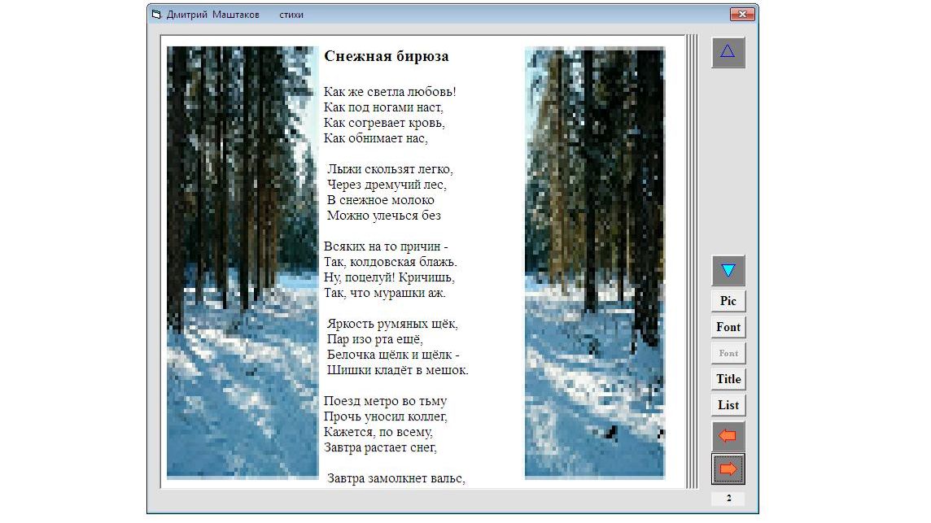Click the orange left arrow button
This screenshot has width=931, height=523.
[x=728, y=436]
